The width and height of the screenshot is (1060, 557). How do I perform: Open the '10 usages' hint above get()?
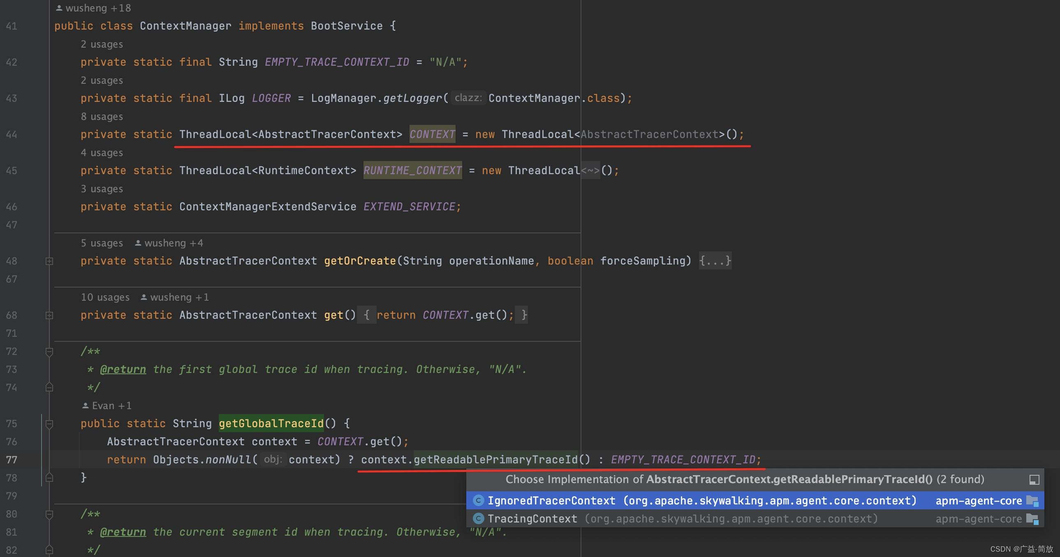[105, 297]
